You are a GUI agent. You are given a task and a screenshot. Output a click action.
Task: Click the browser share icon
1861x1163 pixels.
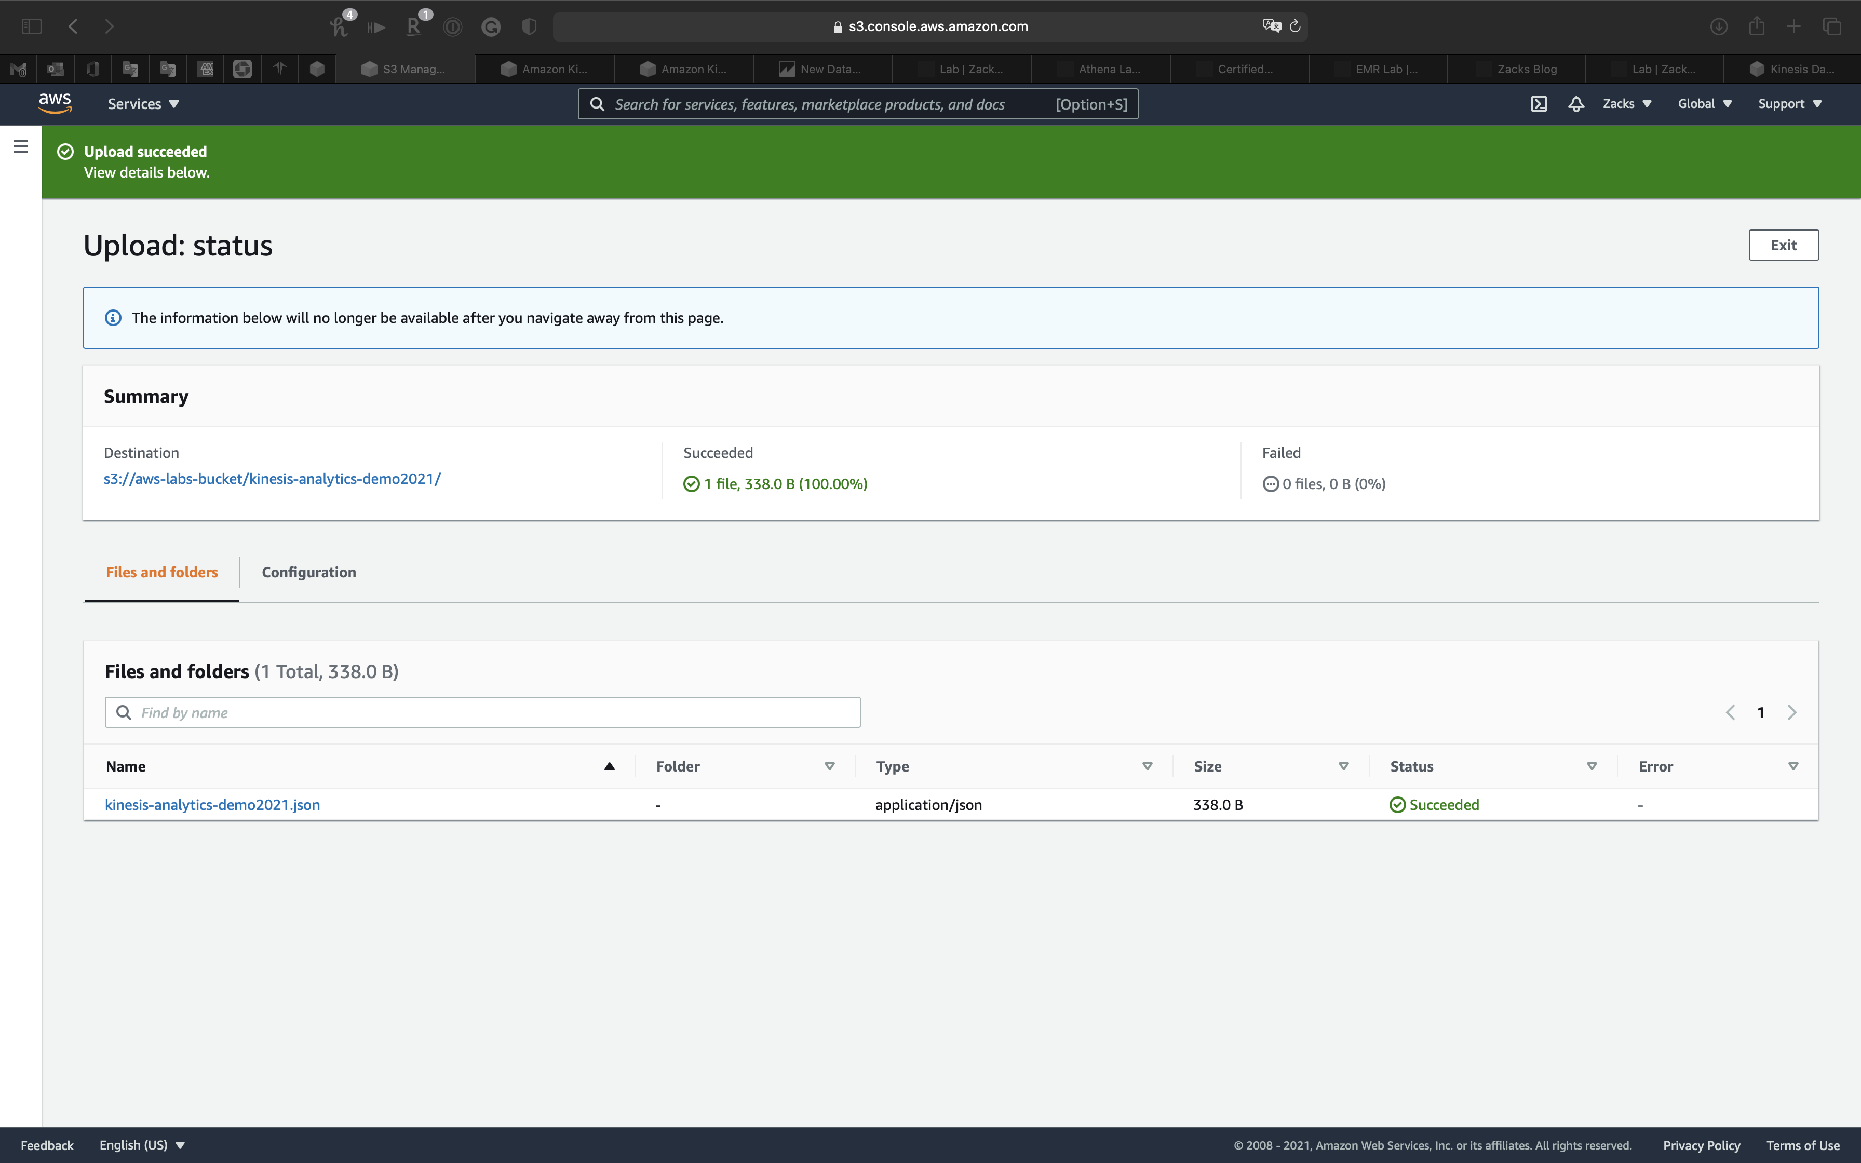pos(1757,26)
